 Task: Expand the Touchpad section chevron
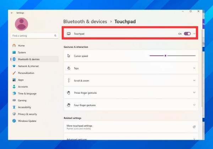(194, 34)
